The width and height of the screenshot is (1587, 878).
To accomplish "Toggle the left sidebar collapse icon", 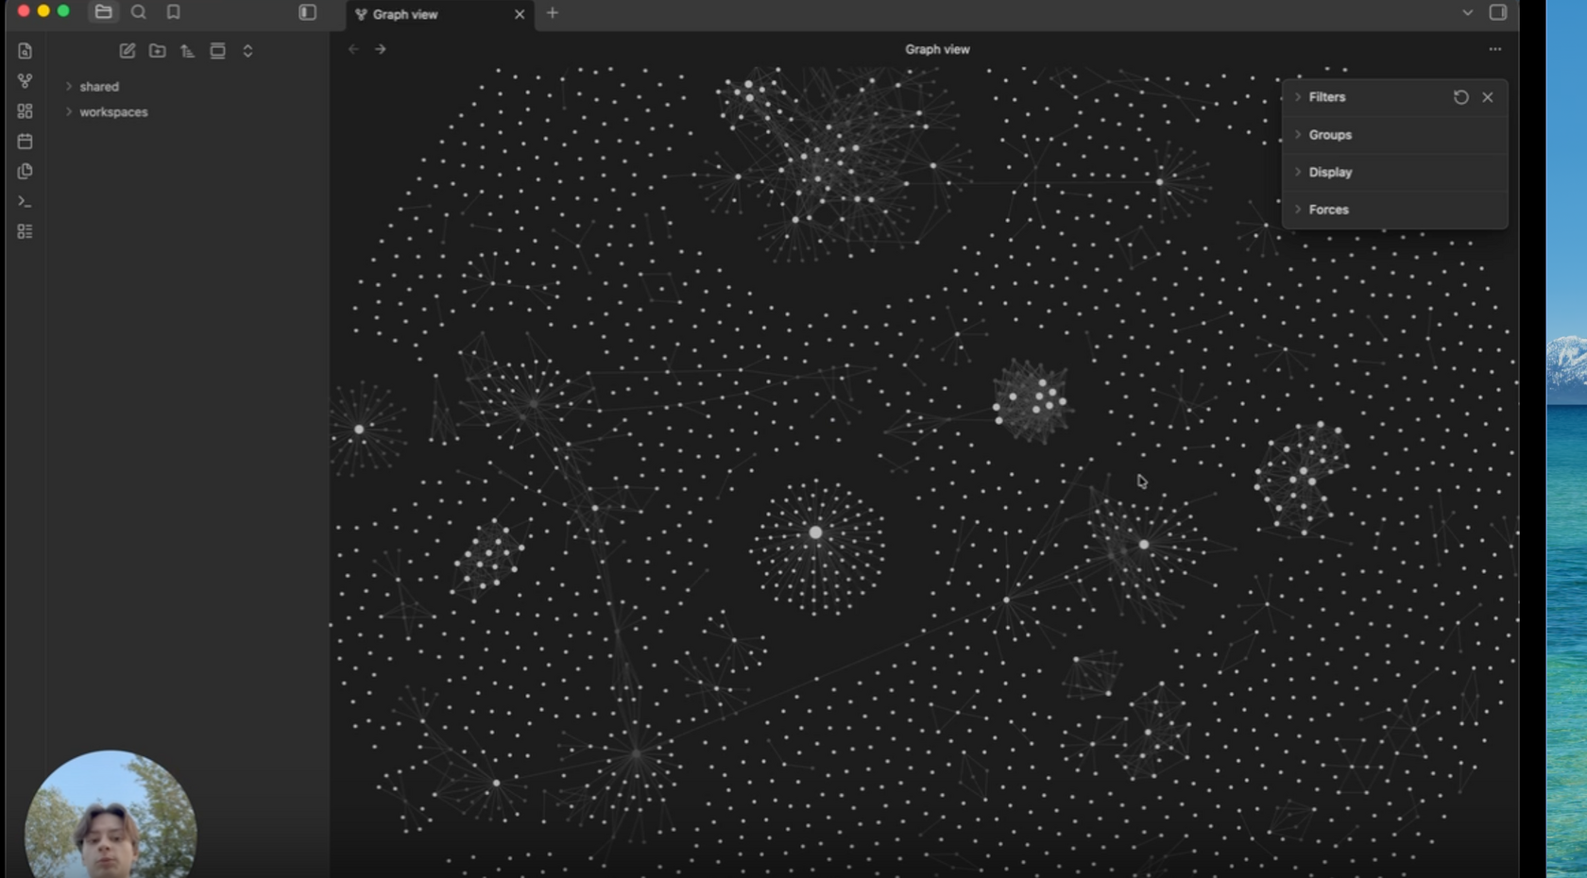I will tap(308, 12).
